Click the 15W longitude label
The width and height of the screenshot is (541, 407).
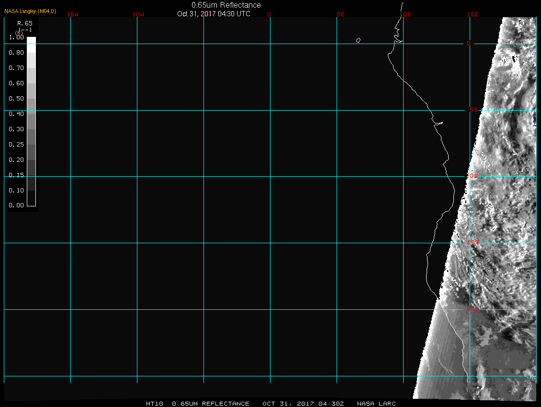click(73, 14)
